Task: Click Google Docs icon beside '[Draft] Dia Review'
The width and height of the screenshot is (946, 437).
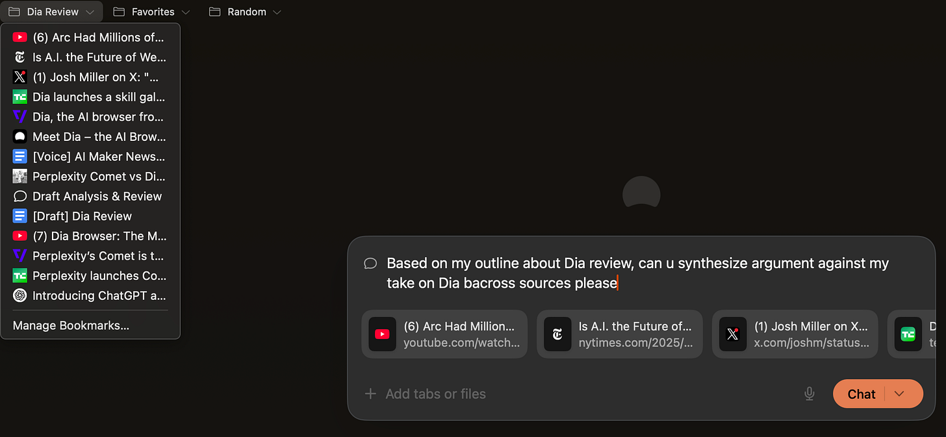Action: (x=20, y=216)
